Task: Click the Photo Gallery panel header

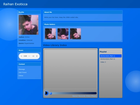Action: click(83, 24)
